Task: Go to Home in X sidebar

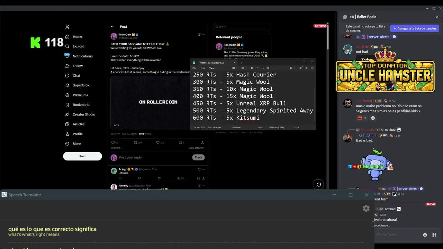Action: point(74,37)
